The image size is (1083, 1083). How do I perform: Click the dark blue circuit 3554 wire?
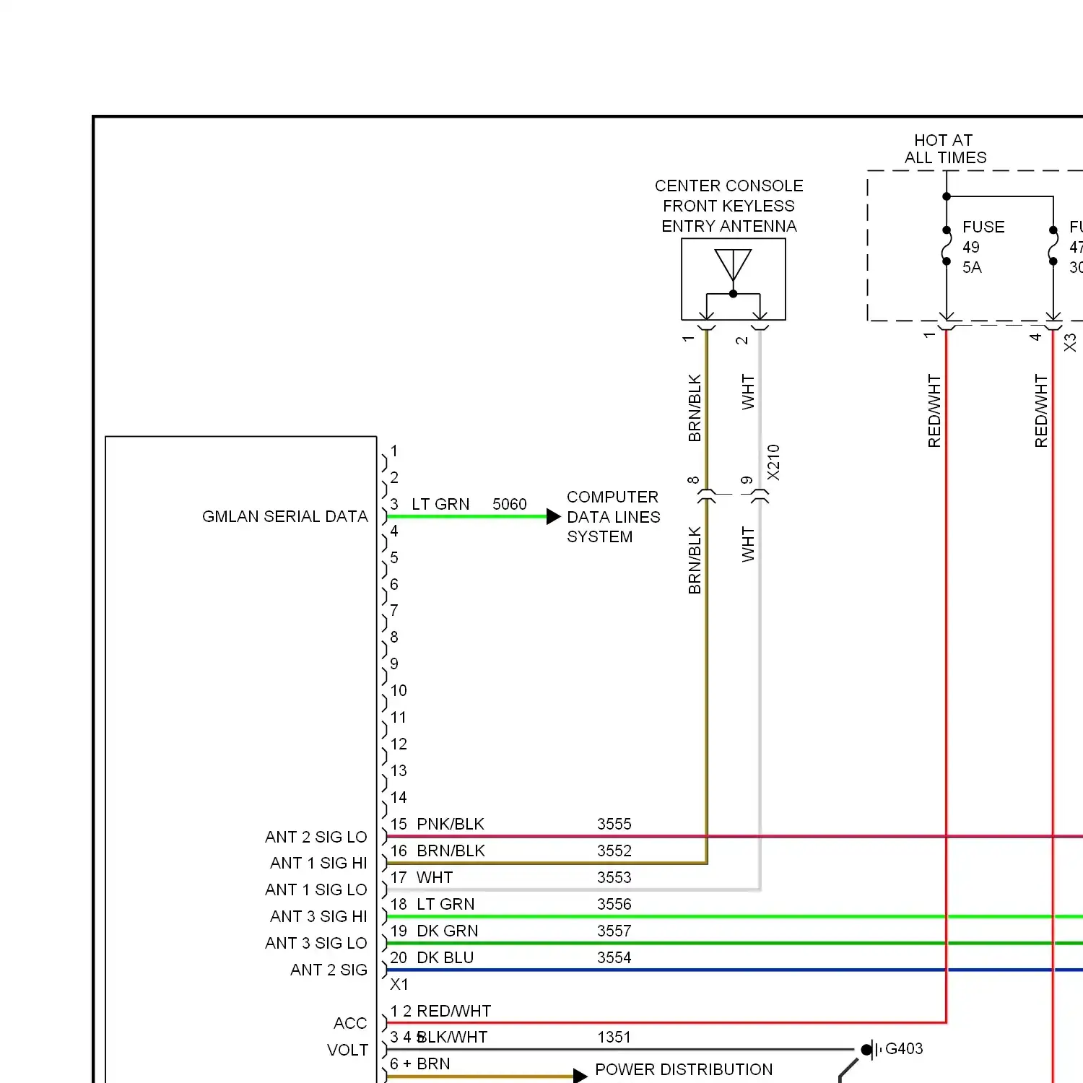(x=735, y=970)
